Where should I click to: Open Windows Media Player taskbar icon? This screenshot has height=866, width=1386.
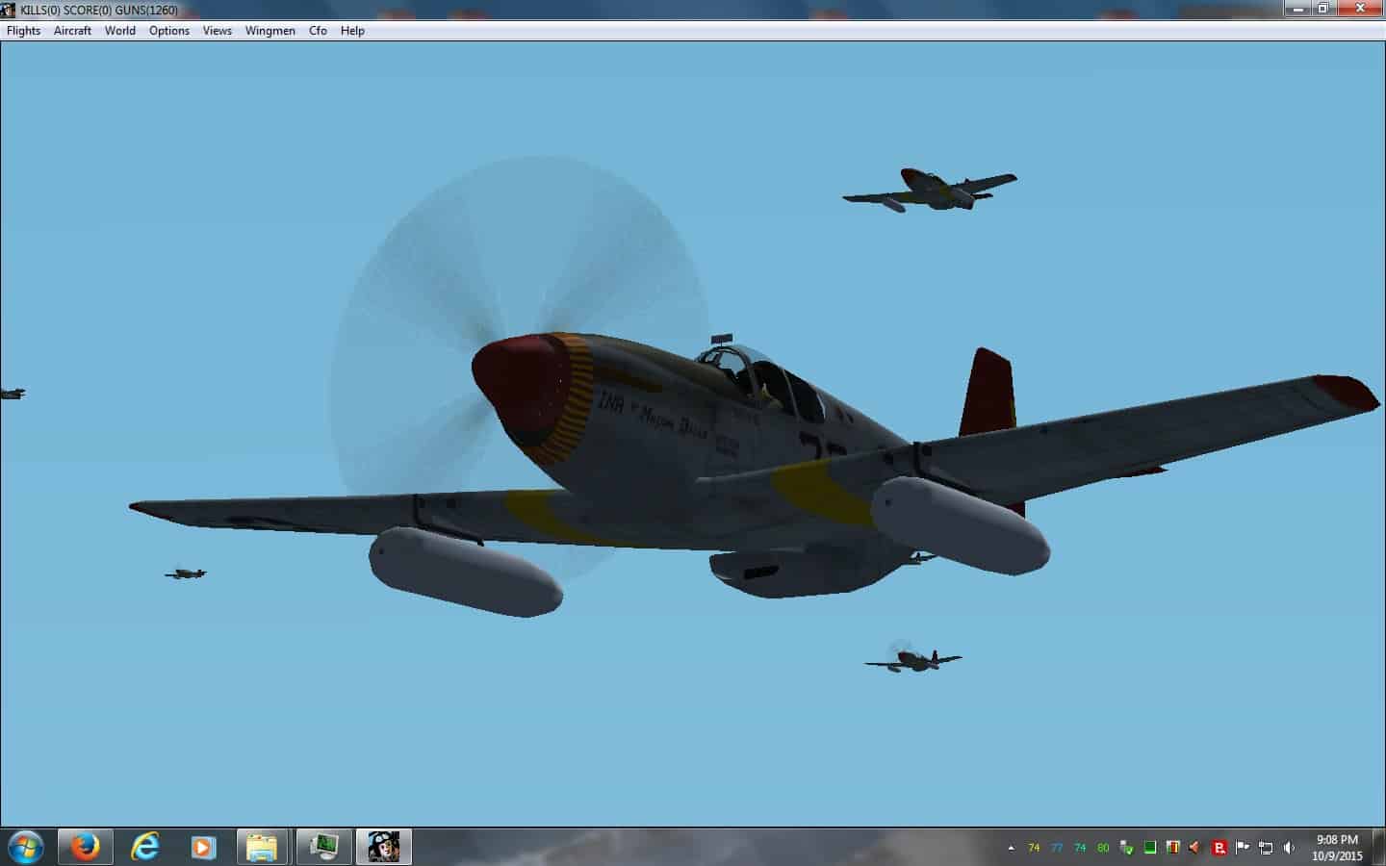203,847
